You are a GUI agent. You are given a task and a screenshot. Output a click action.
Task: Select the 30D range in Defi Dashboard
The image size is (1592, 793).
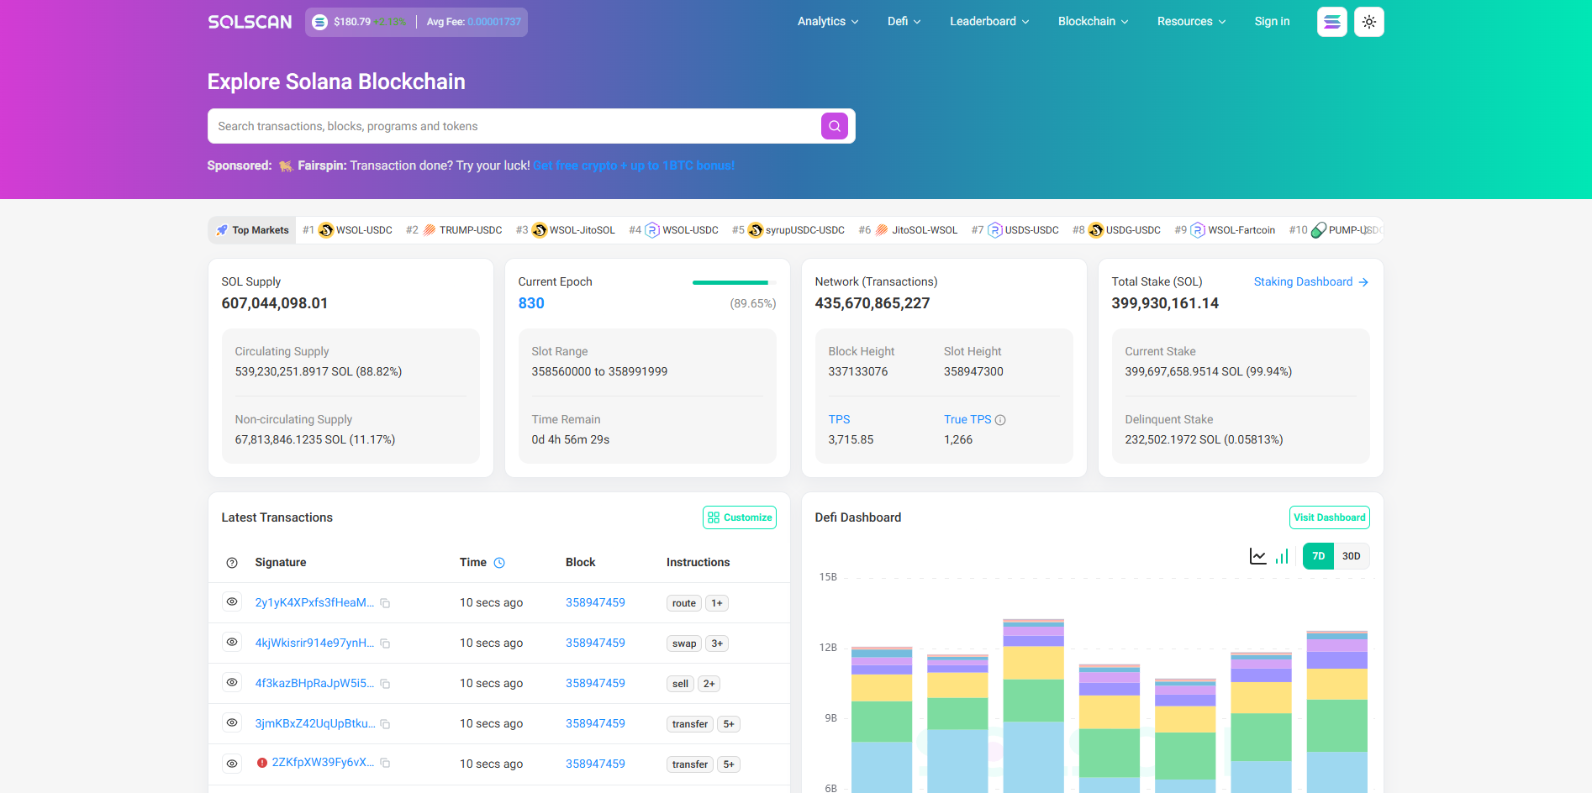coord(1351,555)
